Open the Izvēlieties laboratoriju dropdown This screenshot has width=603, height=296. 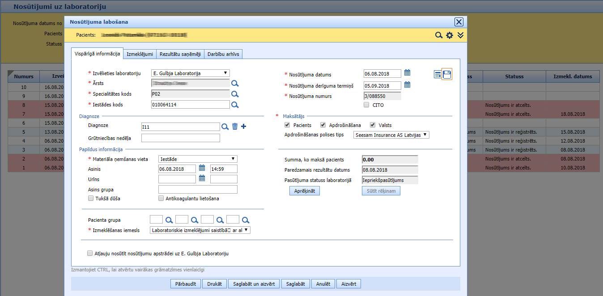(x=191, y=73)
